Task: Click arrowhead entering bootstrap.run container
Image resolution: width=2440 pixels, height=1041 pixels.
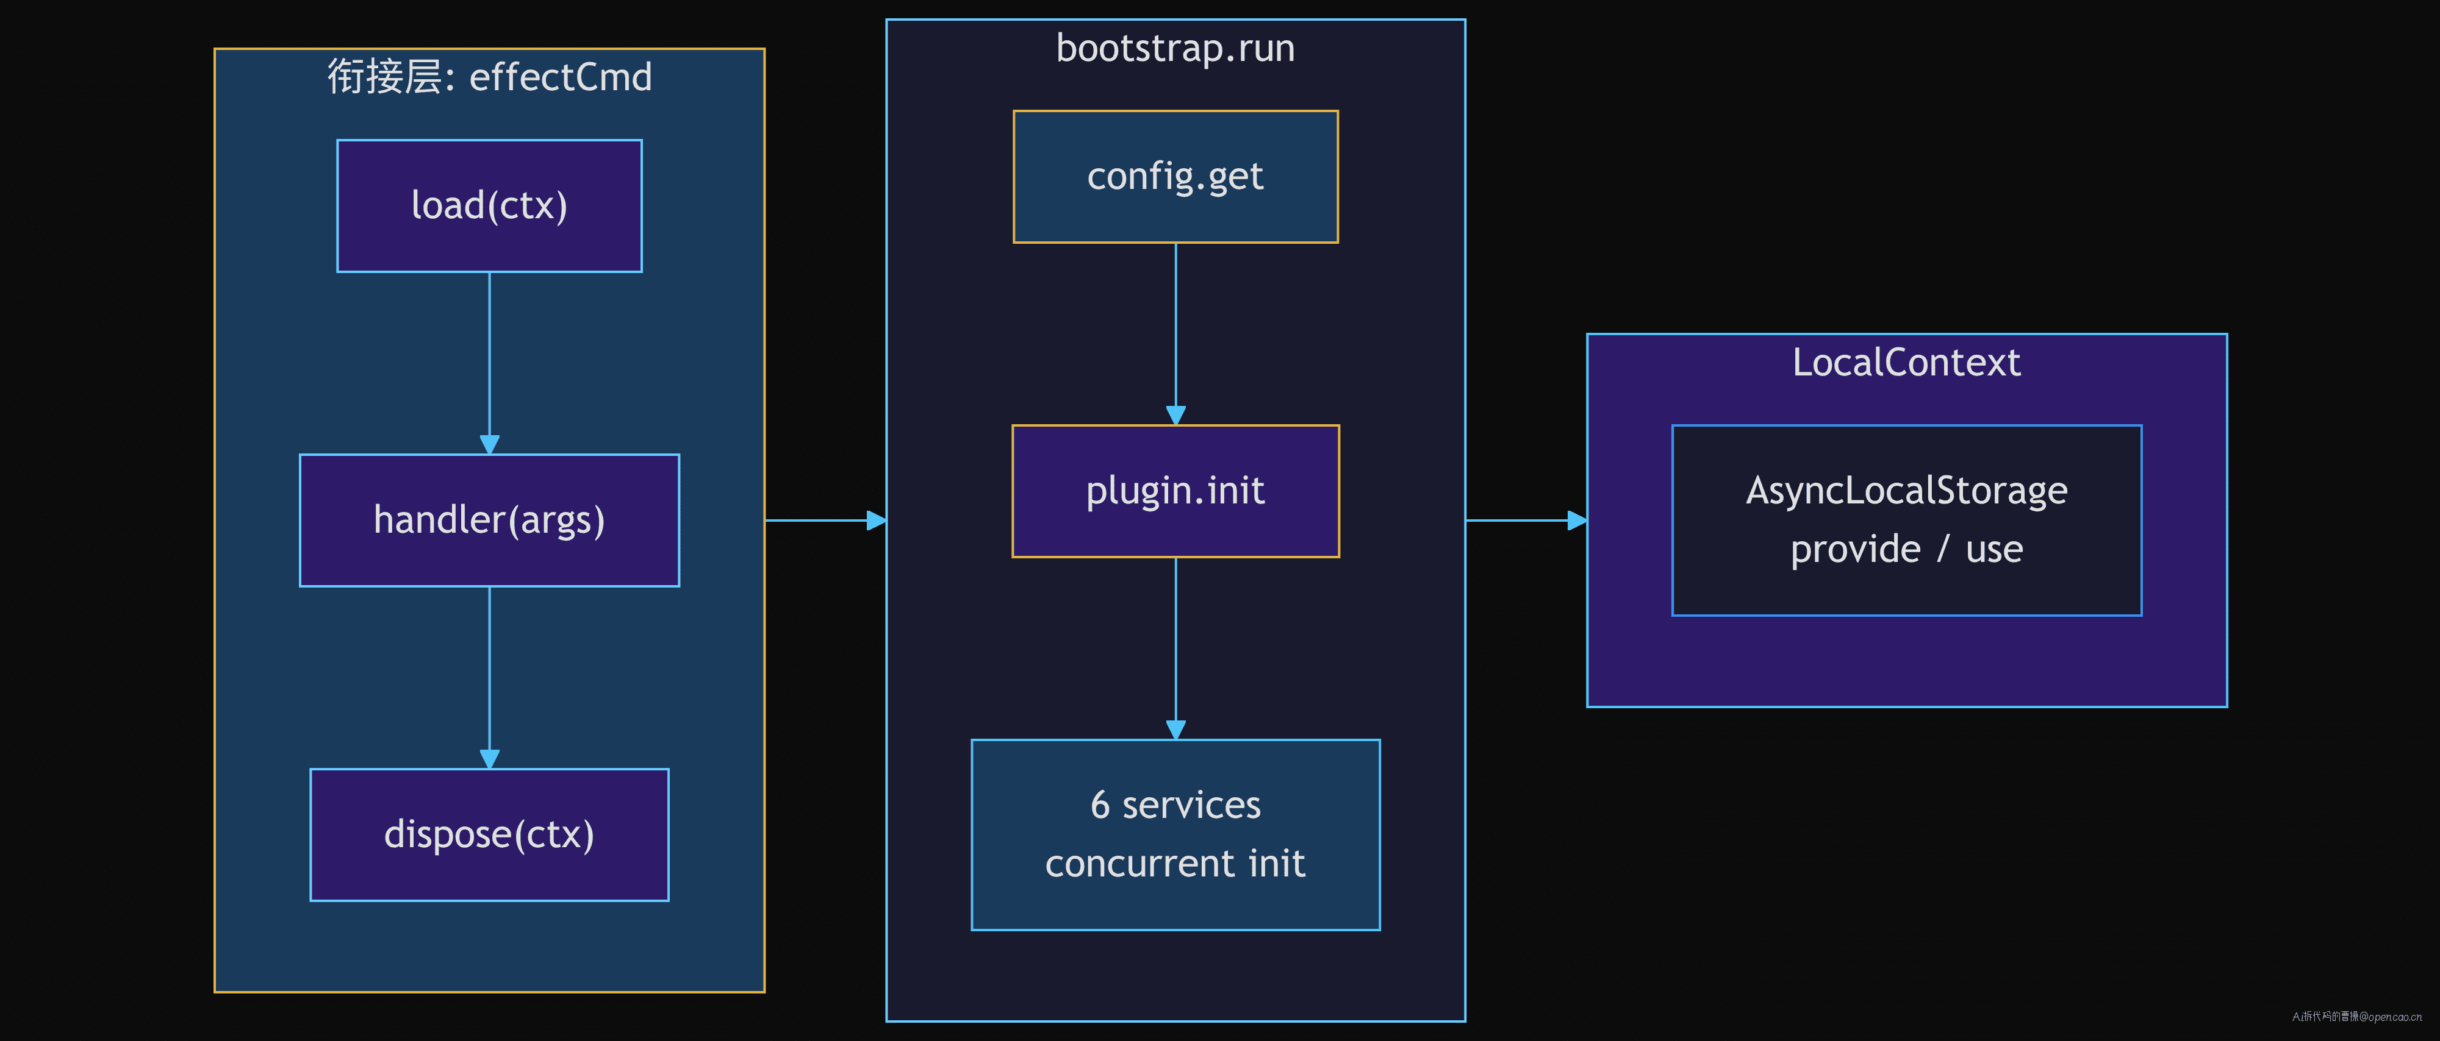Action: [x=877, y=520]
